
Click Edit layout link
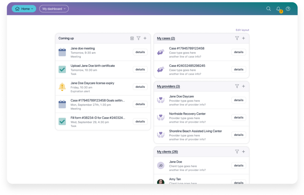coord(242,30)
